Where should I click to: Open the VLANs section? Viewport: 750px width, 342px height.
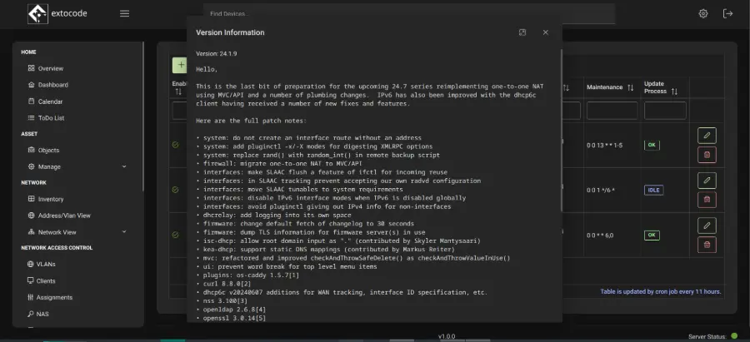[46, 264]
